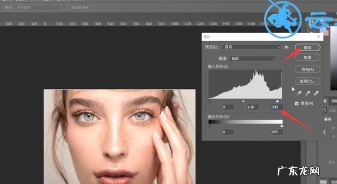The height and width of the screenshot is (184, 337).
Task: Click the input shadow slider under the histogram
Action: click(209, 101)
